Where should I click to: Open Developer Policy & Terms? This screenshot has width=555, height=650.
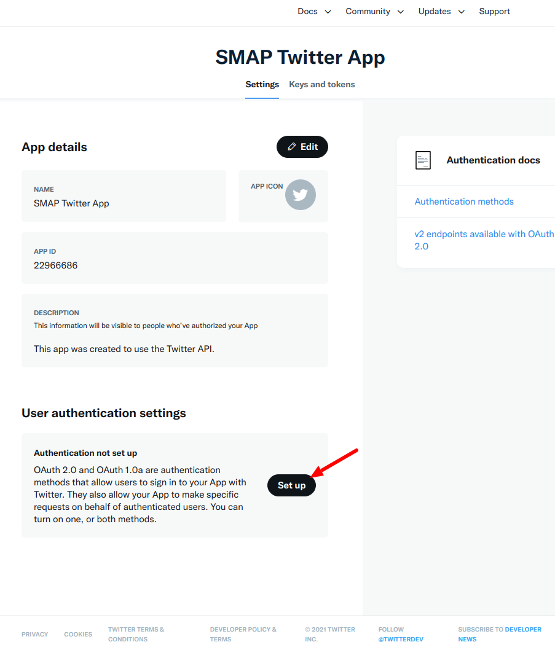click(243, 633)
